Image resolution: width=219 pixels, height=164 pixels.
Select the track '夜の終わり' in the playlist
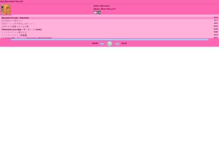click(109, 21)
